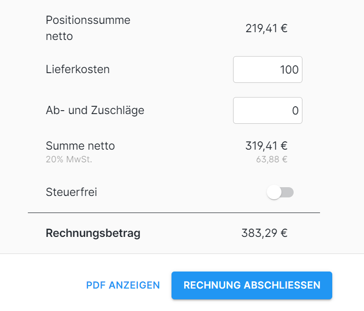Click the number 100 in delivery costs
Viewport: 364px width, 311px height.
coord(289,70)
